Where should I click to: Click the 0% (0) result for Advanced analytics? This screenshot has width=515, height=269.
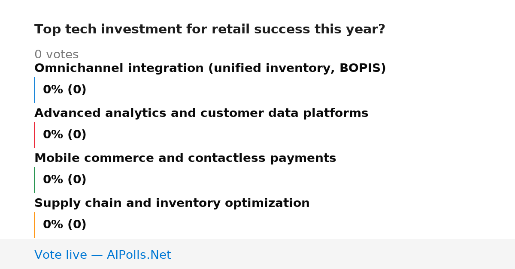click(x=64, y=135)
